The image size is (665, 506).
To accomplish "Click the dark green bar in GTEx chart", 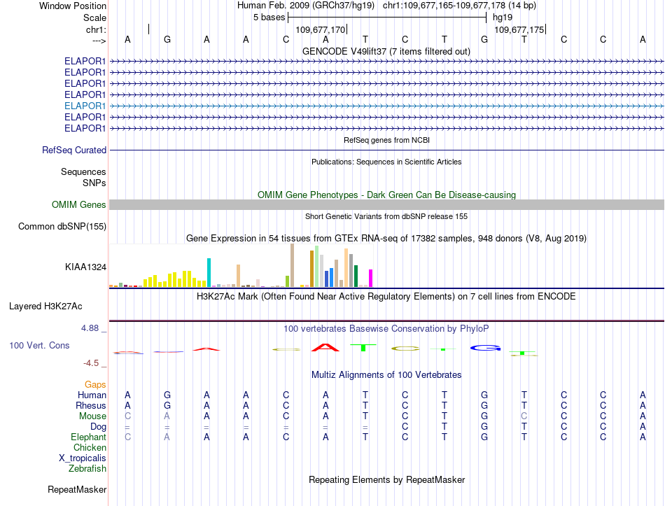I will pos(356,276).
